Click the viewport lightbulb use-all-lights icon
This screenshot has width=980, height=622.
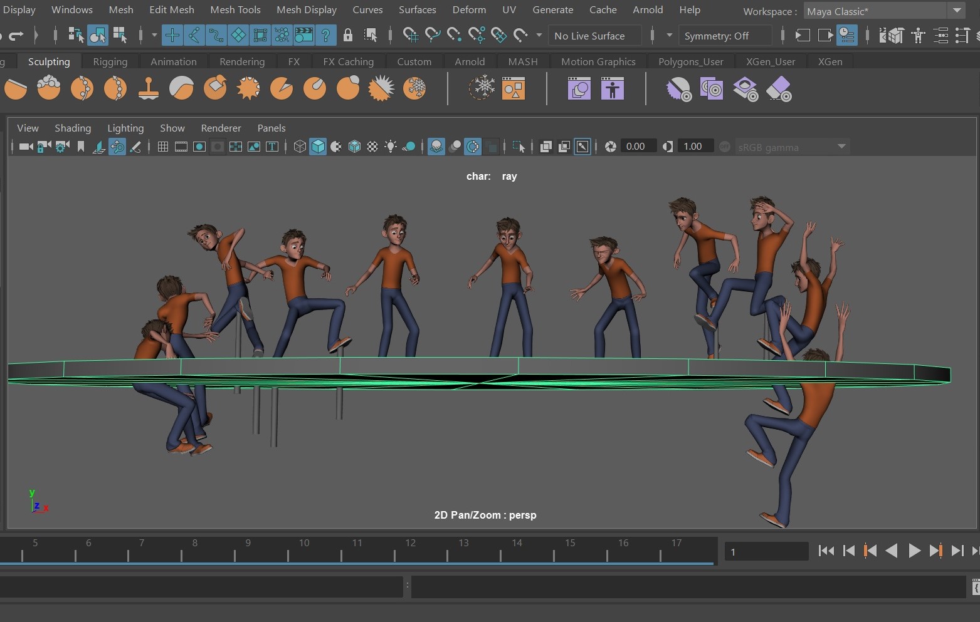391,147
